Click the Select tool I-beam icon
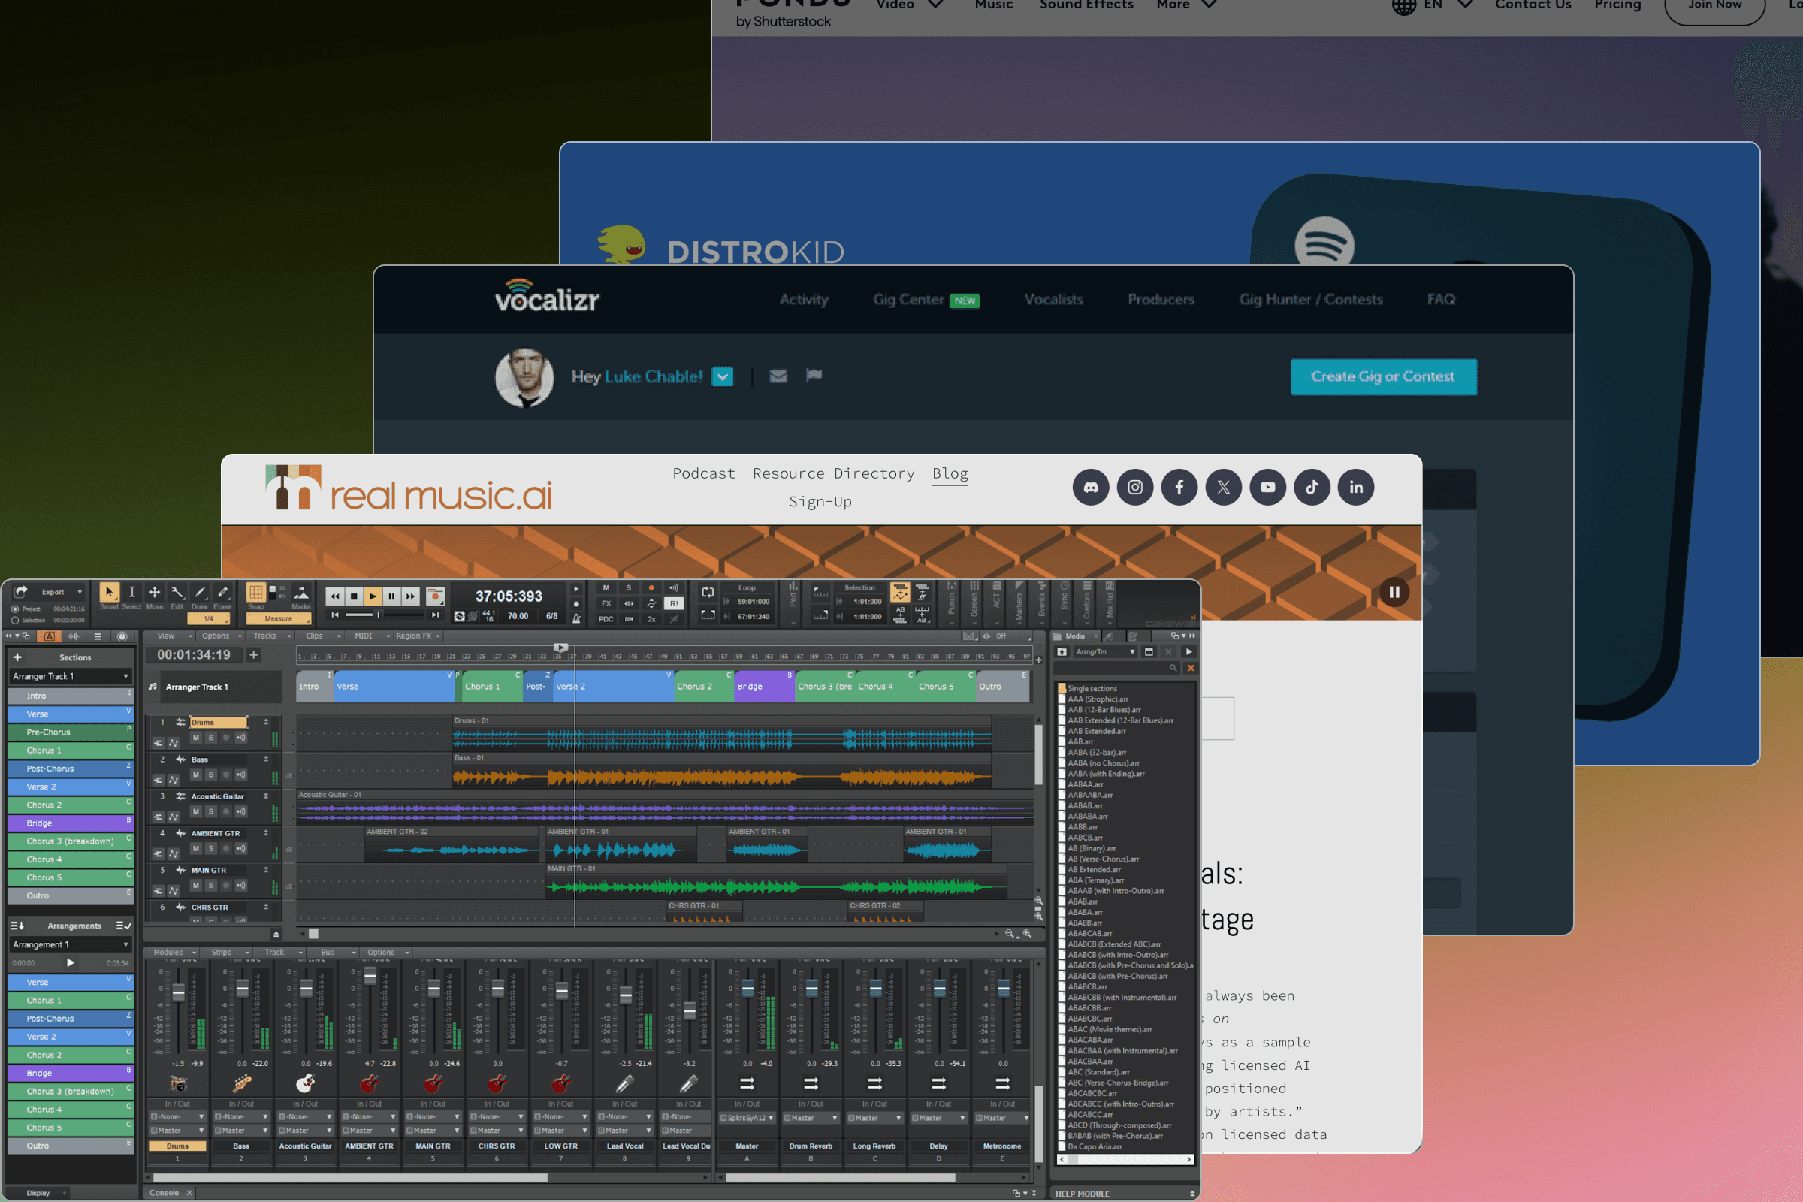 (132, 592)
